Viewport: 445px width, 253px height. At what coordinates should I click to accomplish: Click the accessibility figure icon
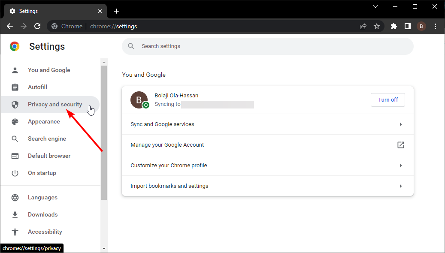15,232
